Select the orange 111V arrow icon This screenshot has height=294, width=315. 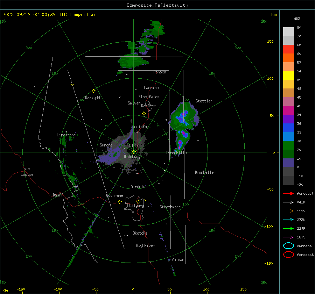288,211
